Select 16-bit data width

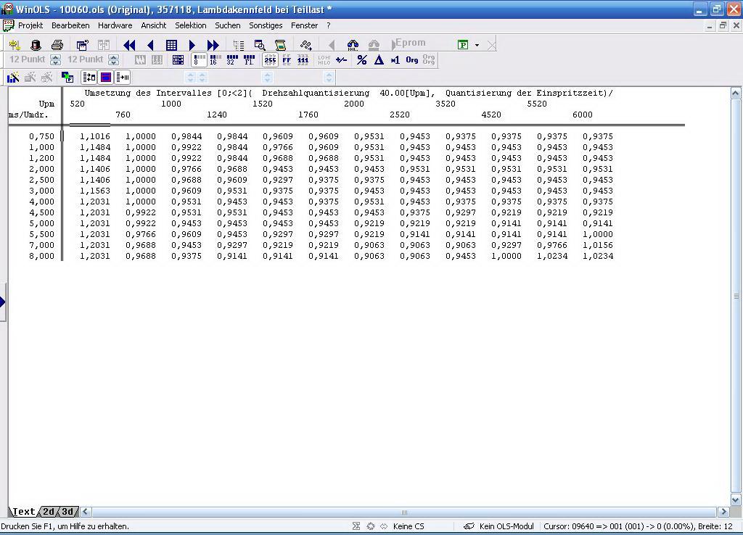[x=215, y=60]
